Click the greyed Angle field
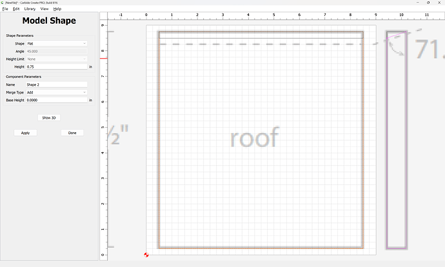Image resolution: width=445 pixels, height=267 pixels. [57, 52]
